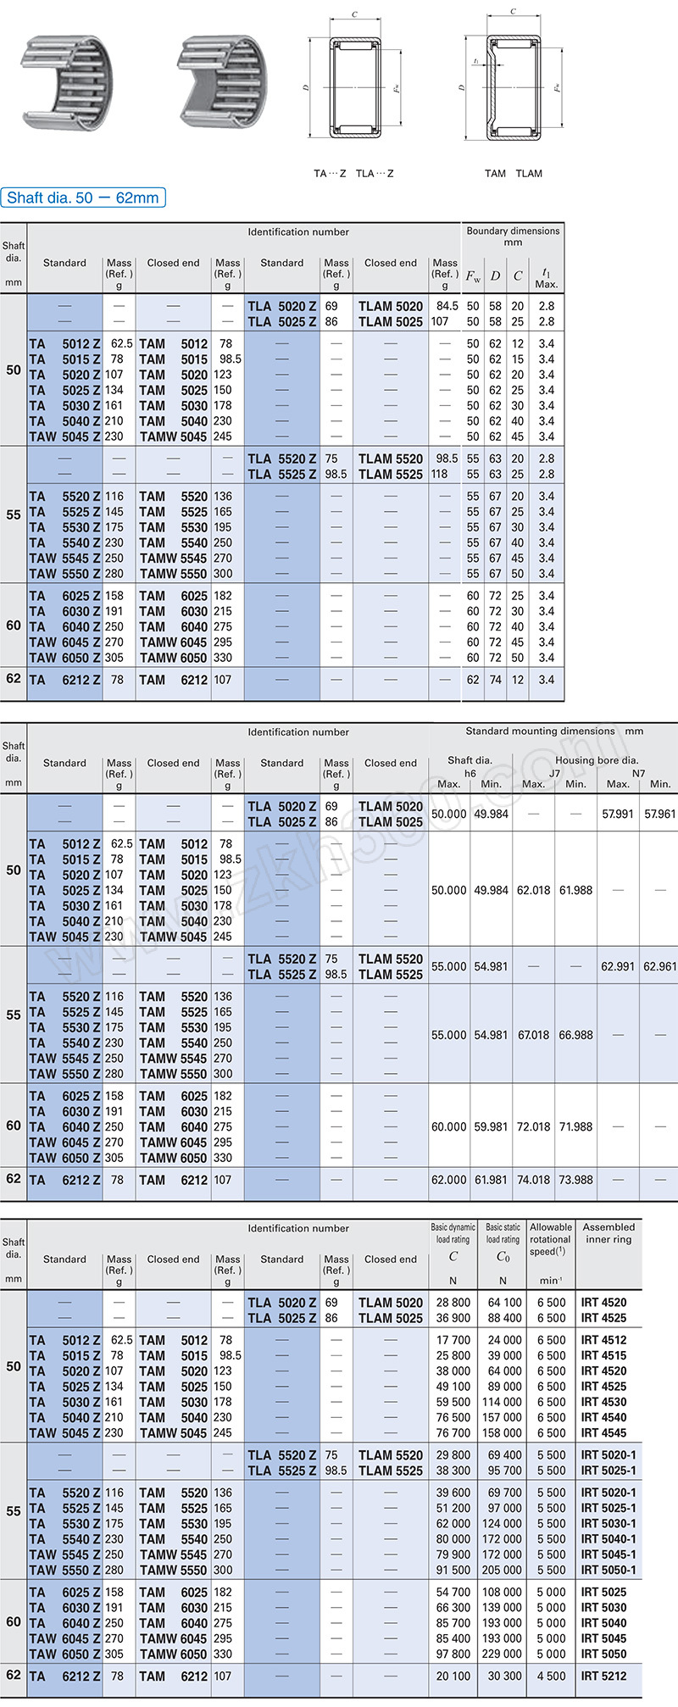The width and height of the screenshot is (678, 1707).
Task: Click static load rating 157 000
Action: [x=503, y=1417]
